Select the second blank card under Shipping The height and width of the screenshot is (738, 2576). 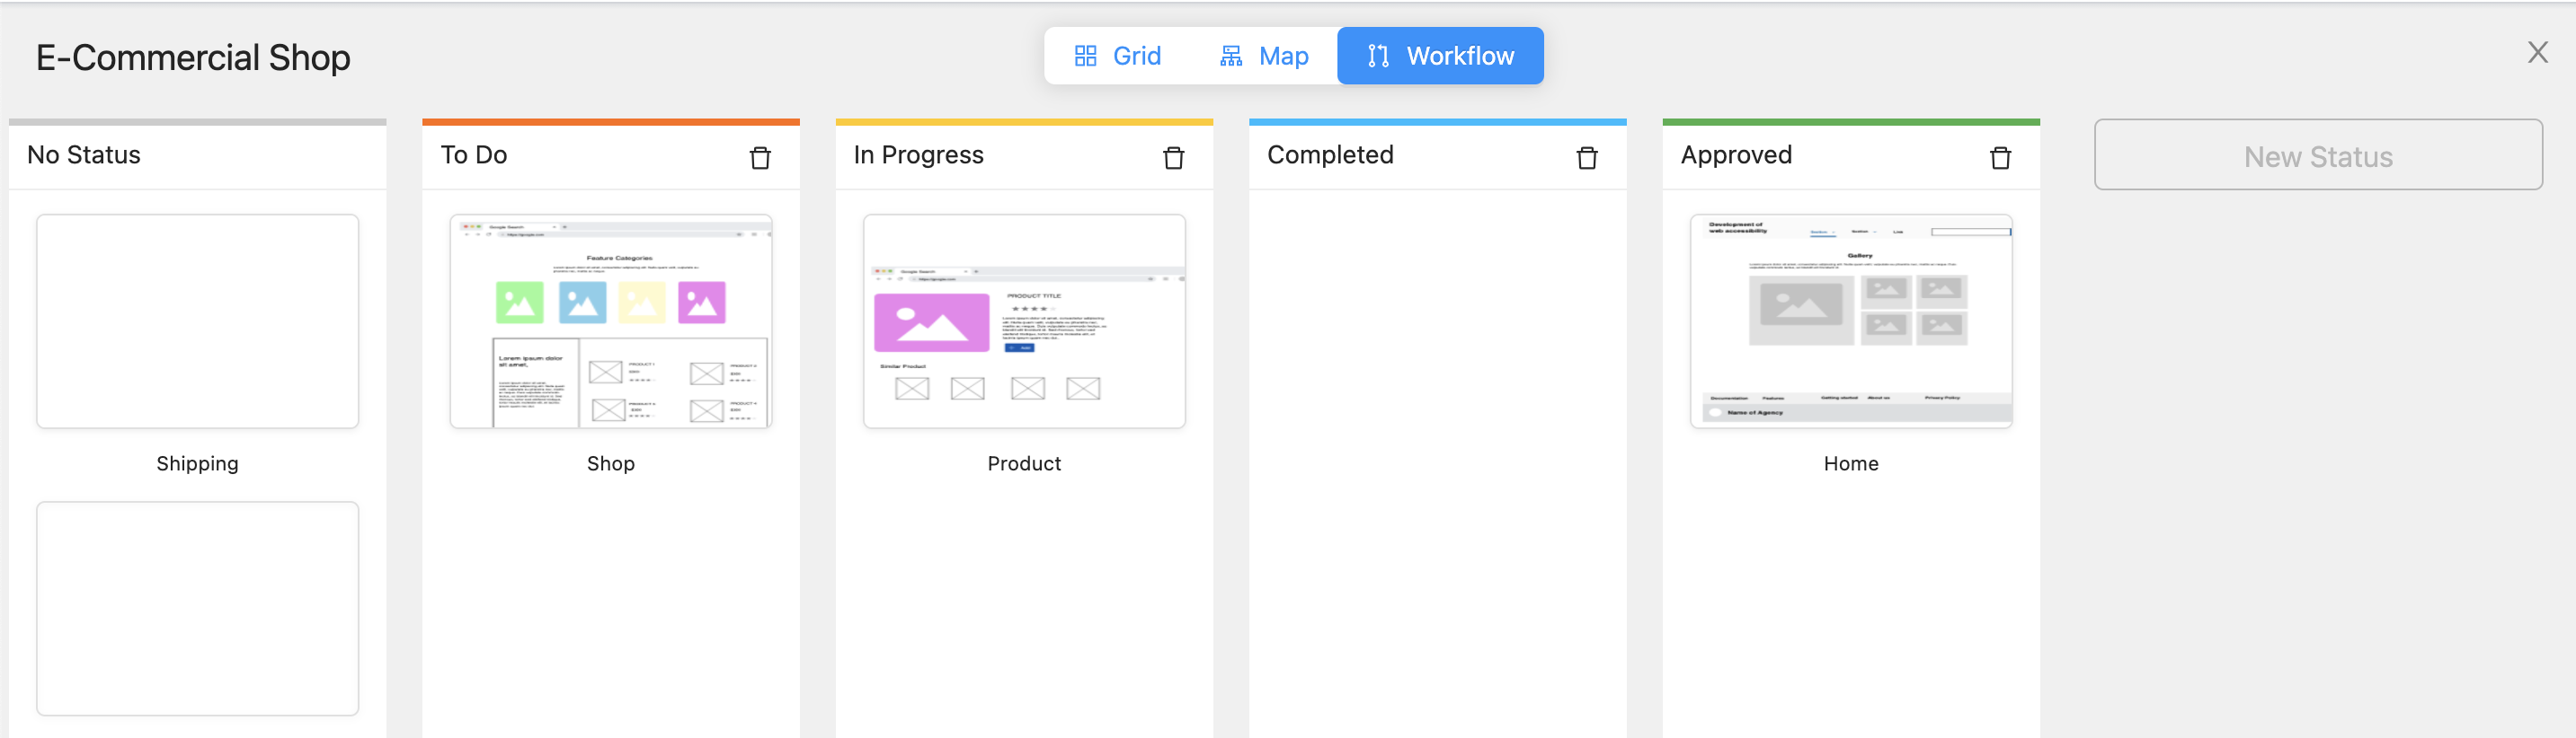click(x=197, y=608)
